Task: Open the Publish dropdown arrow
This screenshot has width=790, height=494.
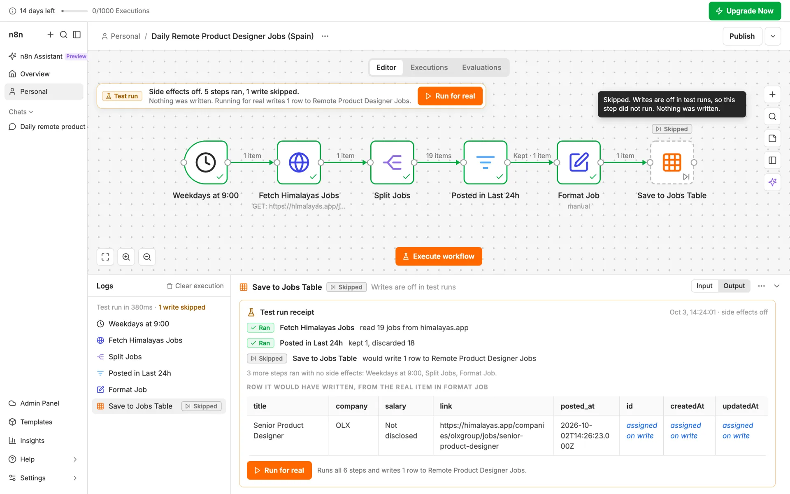Action: (x=773, y=36)
